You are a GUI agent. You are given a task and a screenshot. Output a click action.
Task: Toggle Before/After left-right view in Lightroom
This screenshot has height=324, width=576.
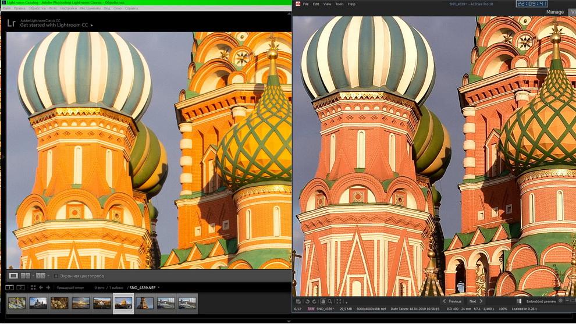[x=26, y=276]
